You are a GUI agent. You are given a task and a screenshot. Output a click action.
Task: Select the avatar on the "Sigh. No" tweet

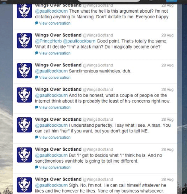(24, 185)
